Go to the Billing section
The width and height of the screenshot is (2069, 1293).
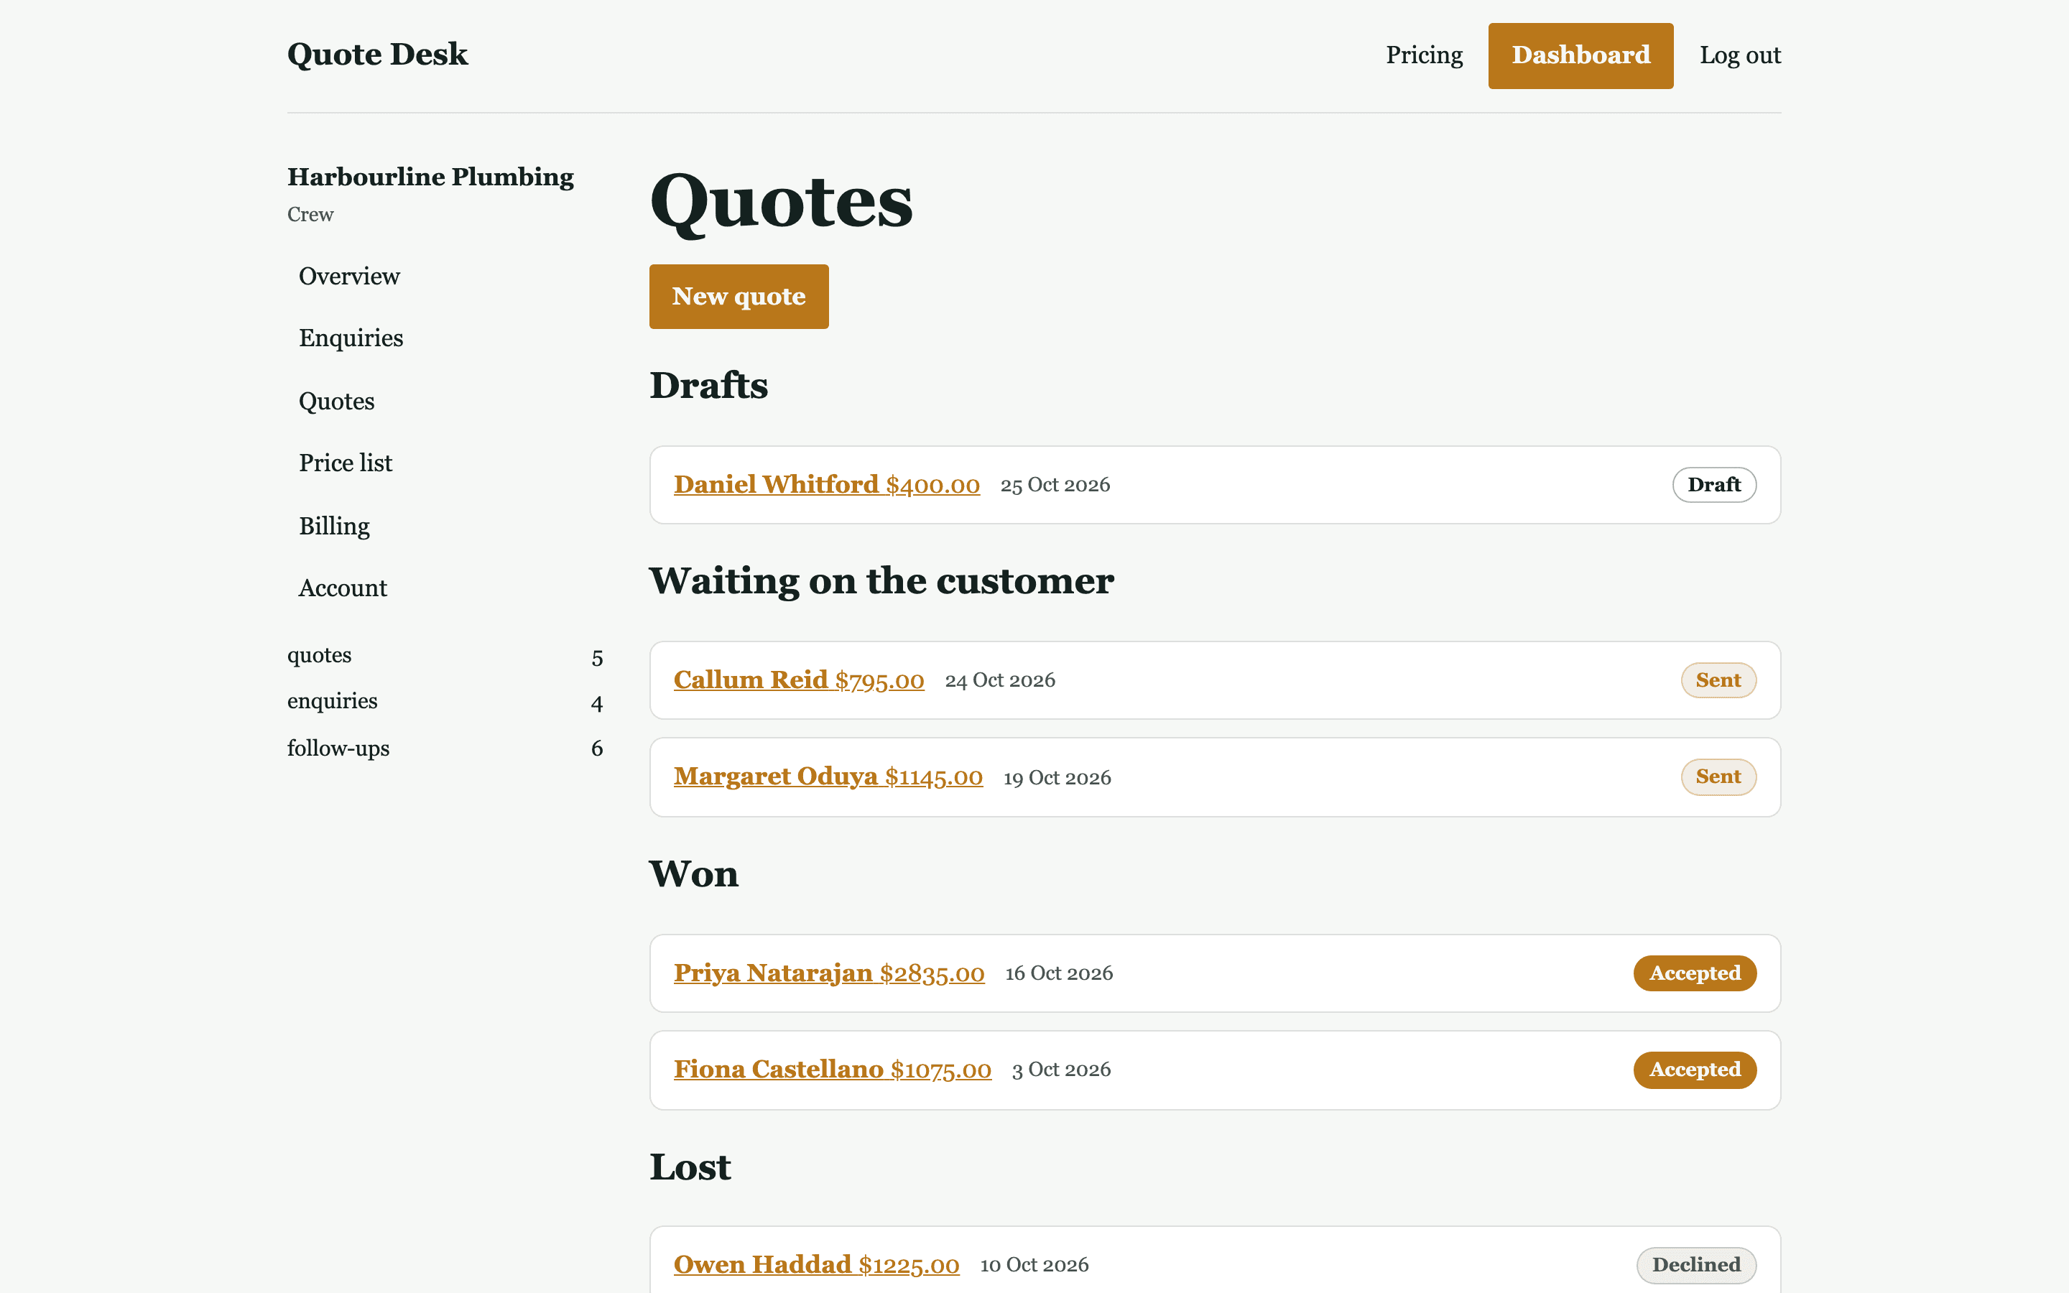pyautogui.click(x=334, y=526)
